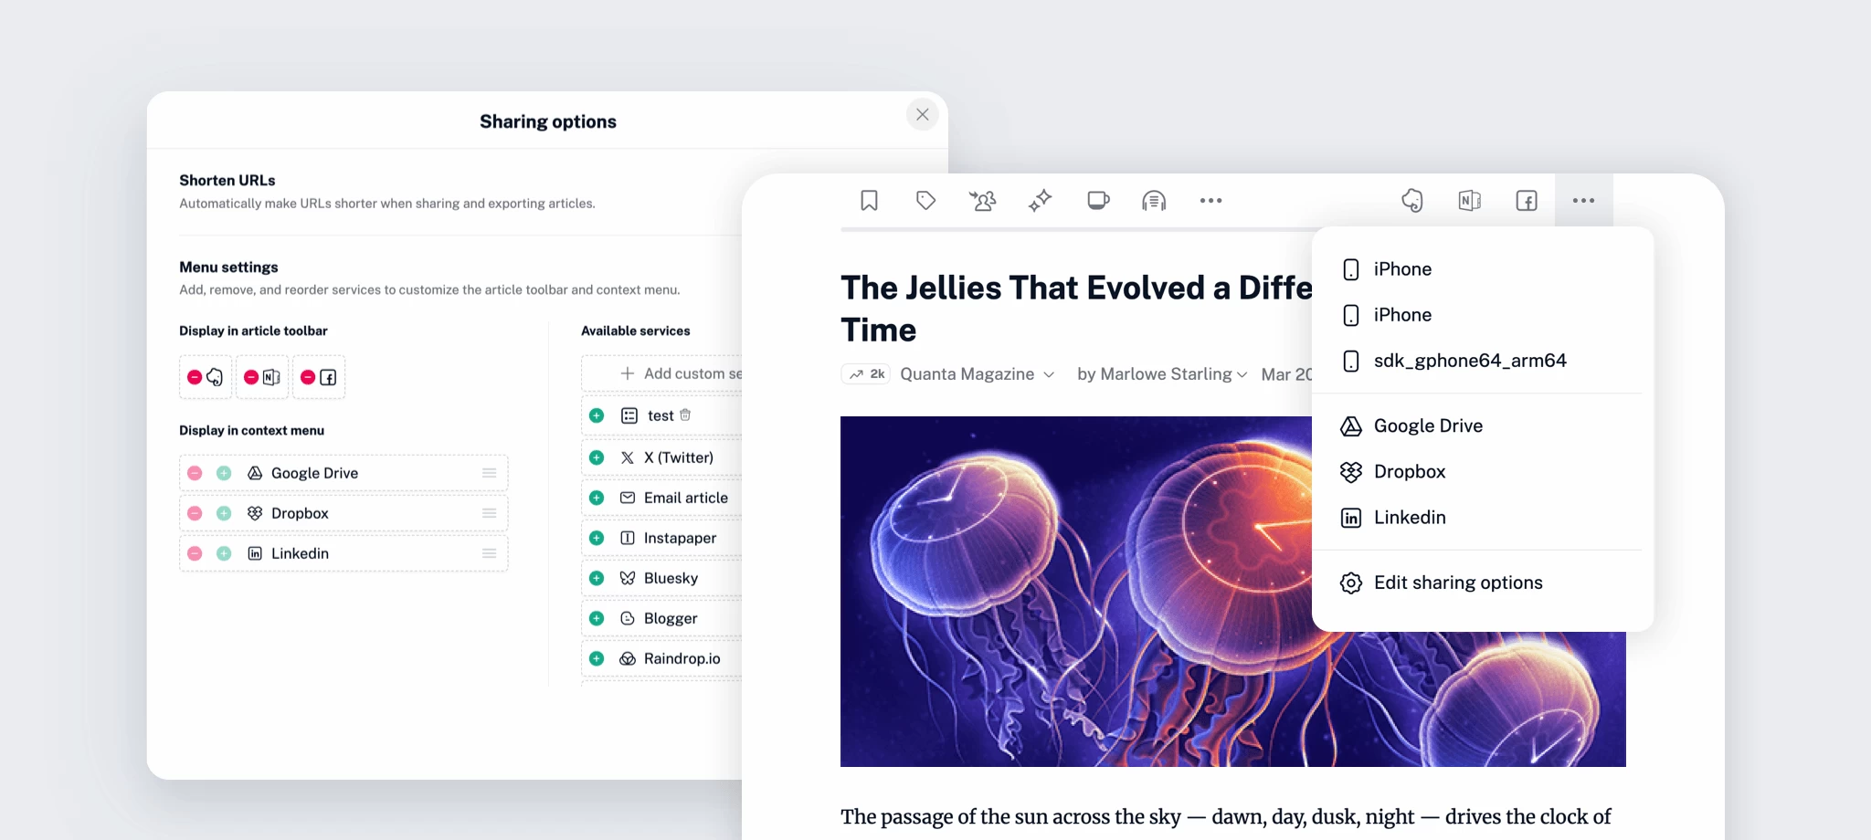Open Edit sharing options
This screenshot has height=840, width=1871.
coord(1457,583)
